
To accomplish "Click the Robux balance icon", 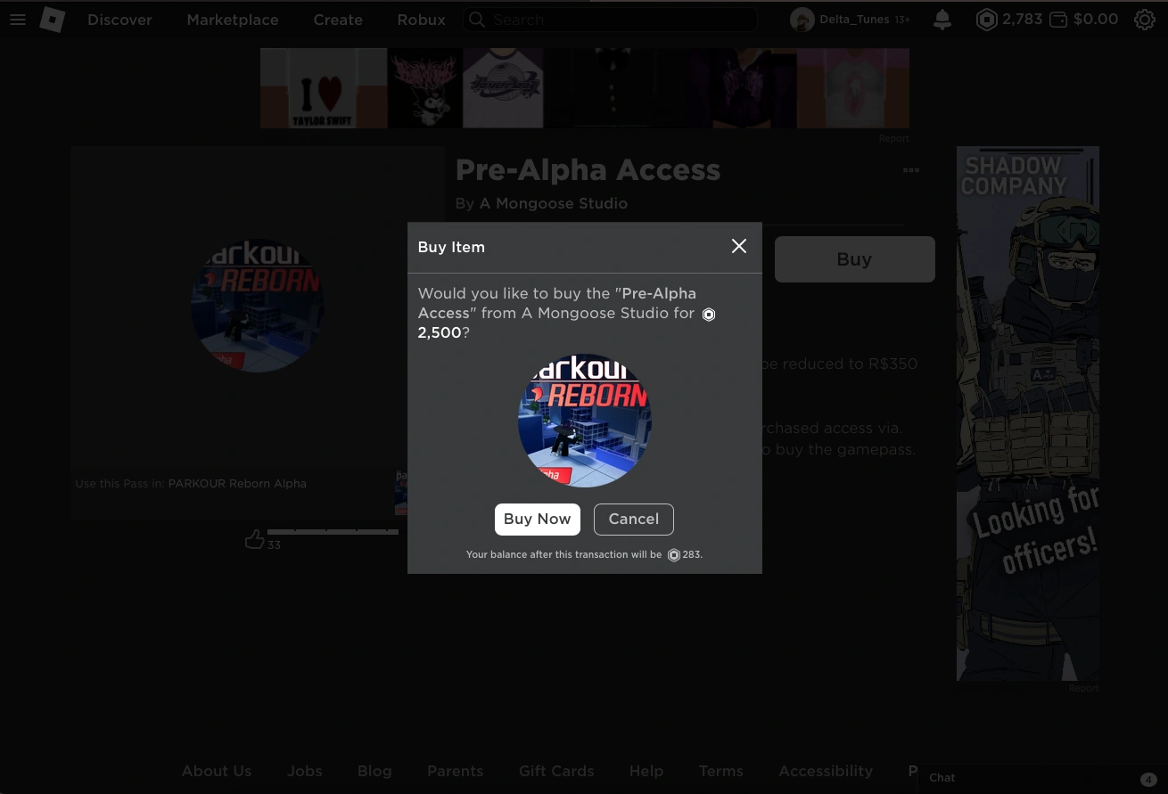I will pos(986,20).
